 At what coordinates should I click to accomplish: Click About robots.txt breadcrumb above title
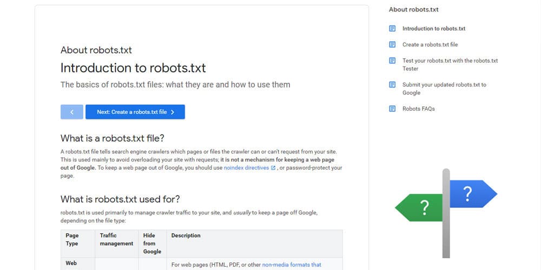point(96,50)
